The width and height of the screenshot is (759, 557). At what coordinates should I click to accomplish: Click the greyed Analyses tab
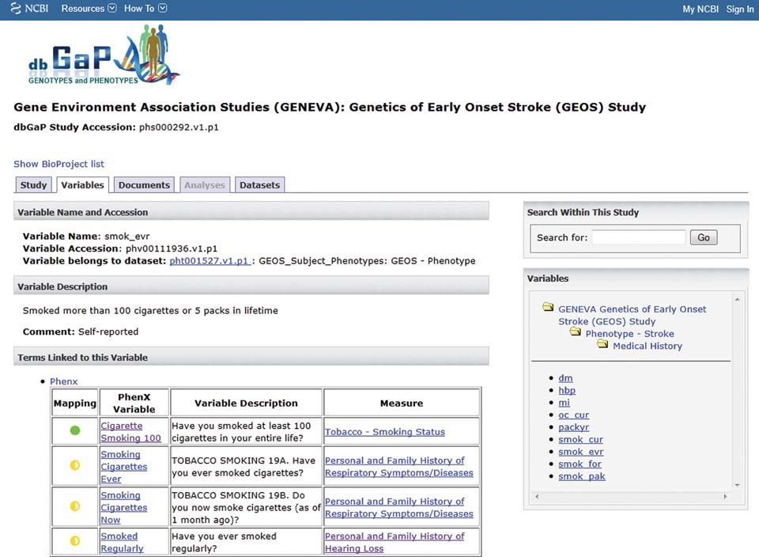(x=205, y=185)
